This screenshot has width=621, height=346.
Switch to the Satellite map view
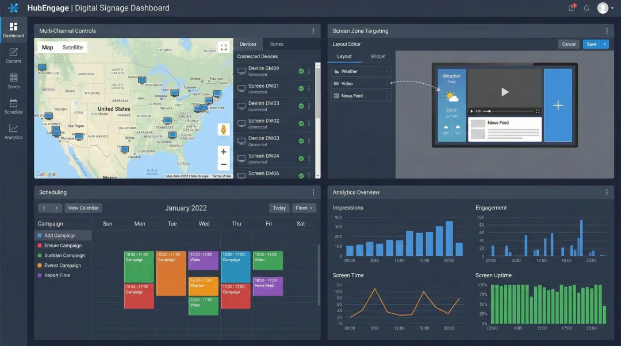coord(71,48)
